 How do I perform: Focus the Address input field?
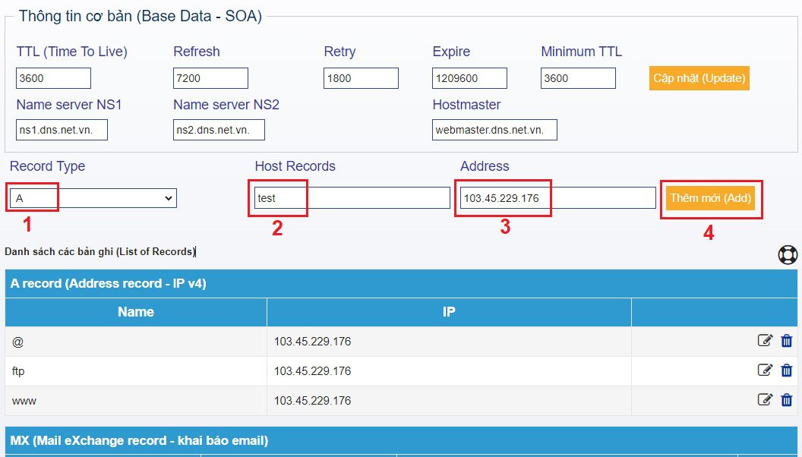pos(558,198)
